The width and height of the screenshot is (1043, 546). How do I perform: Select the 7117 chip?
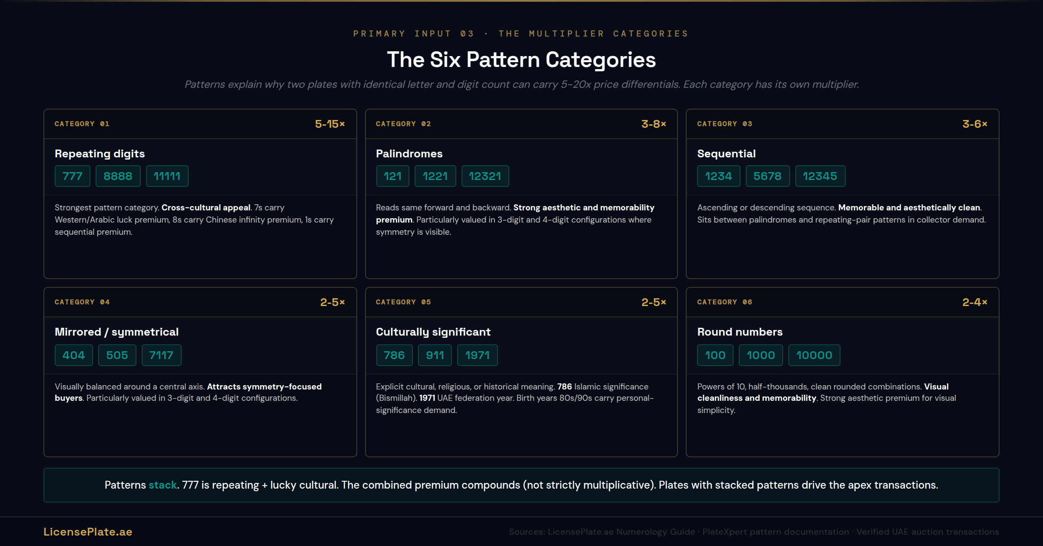pyautogui.click(x=161, y=355)
